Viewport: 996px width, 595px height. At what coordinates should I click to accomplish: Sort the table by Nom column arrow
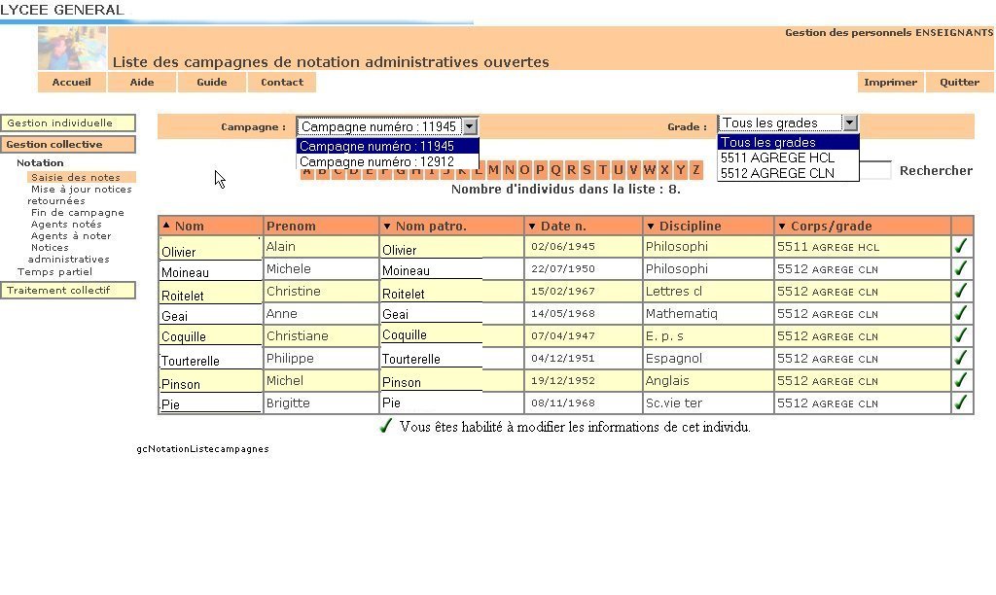pos(166,226)
